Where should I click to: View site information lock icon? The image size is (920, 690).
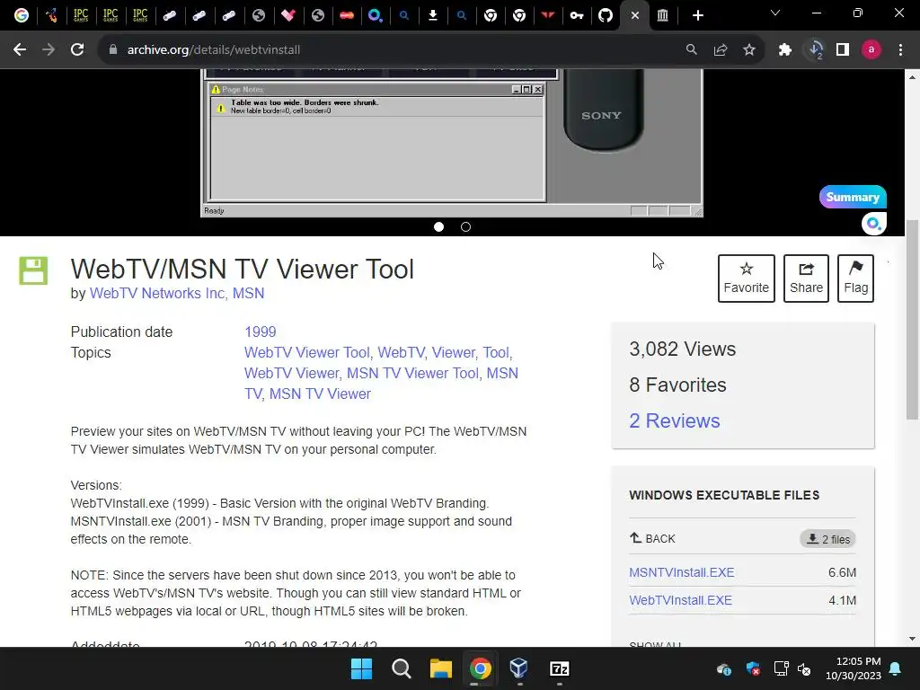pyautogui.click(x=113, y=50)
